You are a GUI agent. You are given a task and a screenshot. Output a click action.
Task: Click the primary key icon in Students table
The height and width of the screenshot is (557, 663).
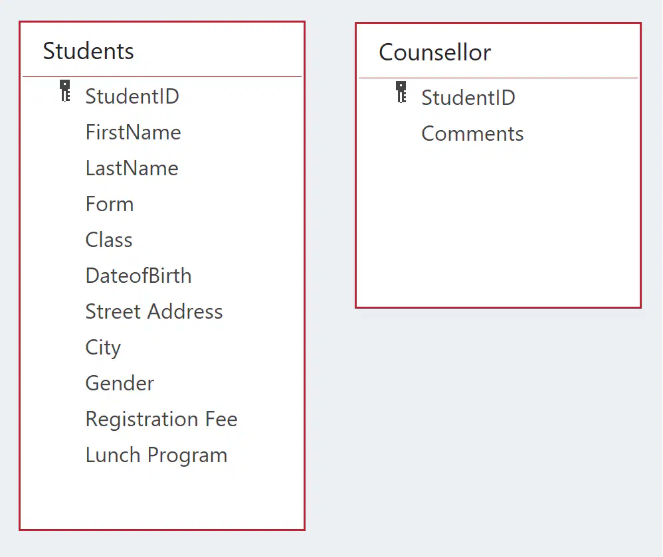64,91
